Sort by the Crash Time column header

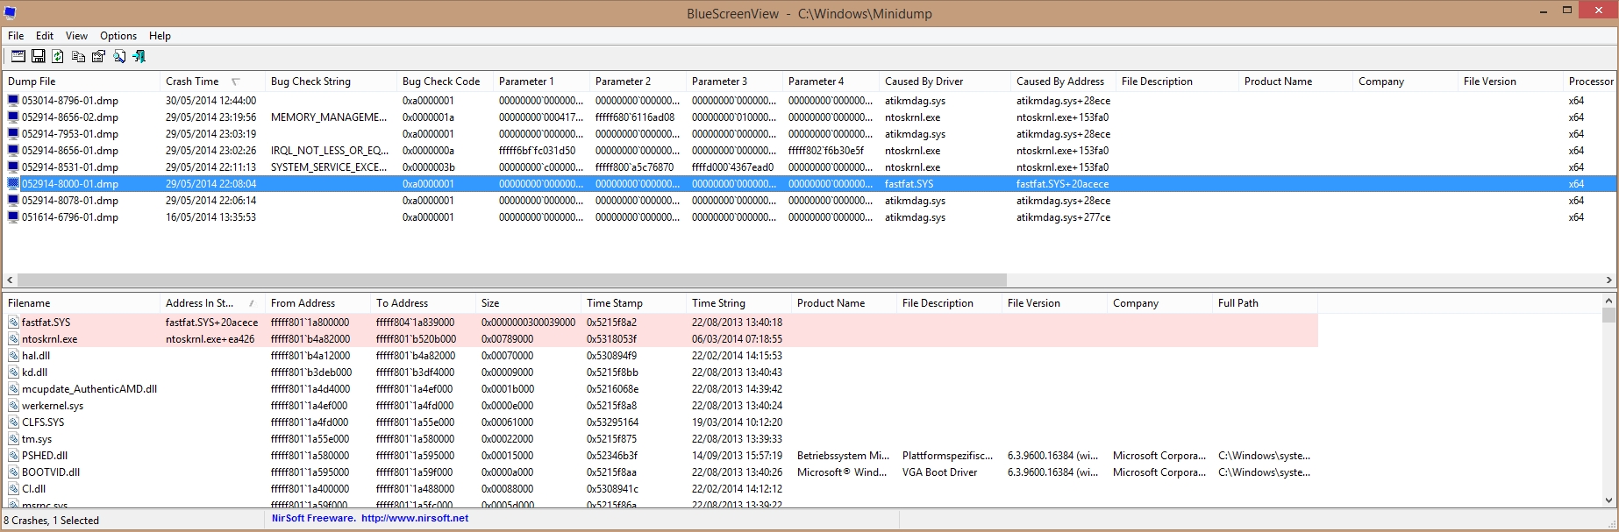pyautogui.click(x=213, y=82)
